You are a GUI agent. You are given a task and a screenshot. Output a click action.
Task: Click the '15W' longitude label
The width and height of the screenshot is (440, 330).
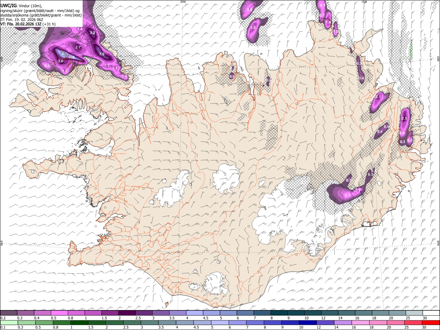pyautogui.click(x=364, y=2)
